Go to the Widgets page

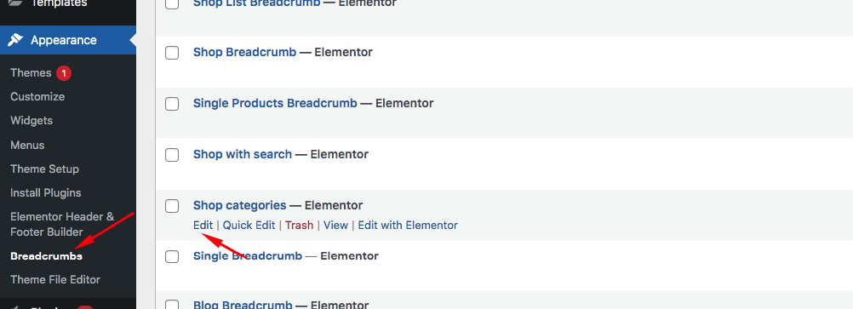click(31, 121)
